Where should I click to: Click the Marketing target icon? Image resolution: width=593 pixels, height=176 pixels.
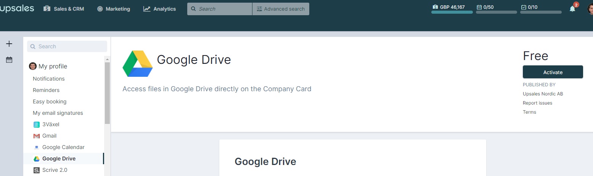[x=100, y=9]
